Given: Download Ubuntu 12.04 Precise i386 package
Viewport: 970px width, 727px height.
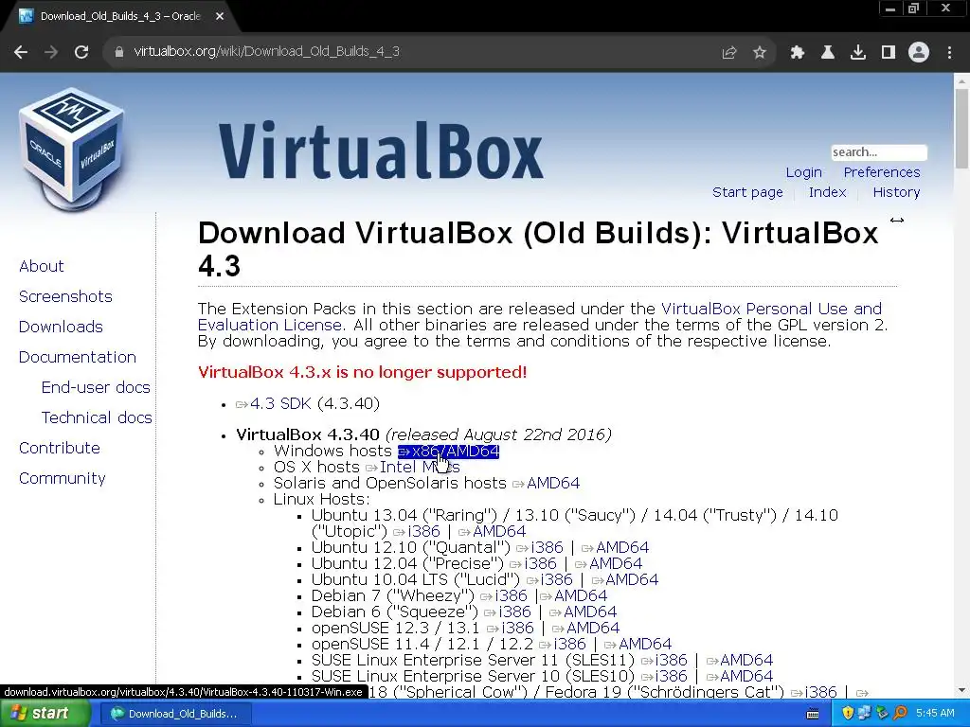Looking at the screenshot, I should pos(532,564).
